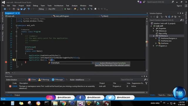
Task: Click the Sign in link
Action: [179, 6]
